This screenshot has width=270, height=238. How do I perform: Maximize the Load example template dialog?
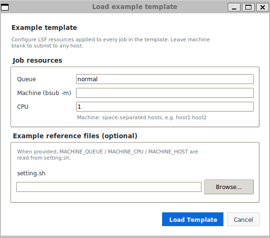[248, 7]
